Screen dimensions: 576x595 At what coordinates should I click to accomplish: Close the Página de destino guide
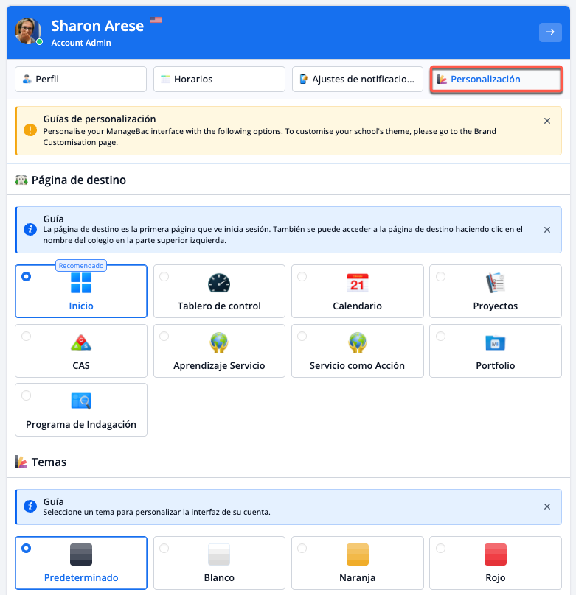[546, 230]
